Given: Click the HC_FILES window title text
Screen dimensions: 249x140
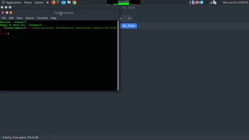Looking at the screenshot, I should (129, 8).
